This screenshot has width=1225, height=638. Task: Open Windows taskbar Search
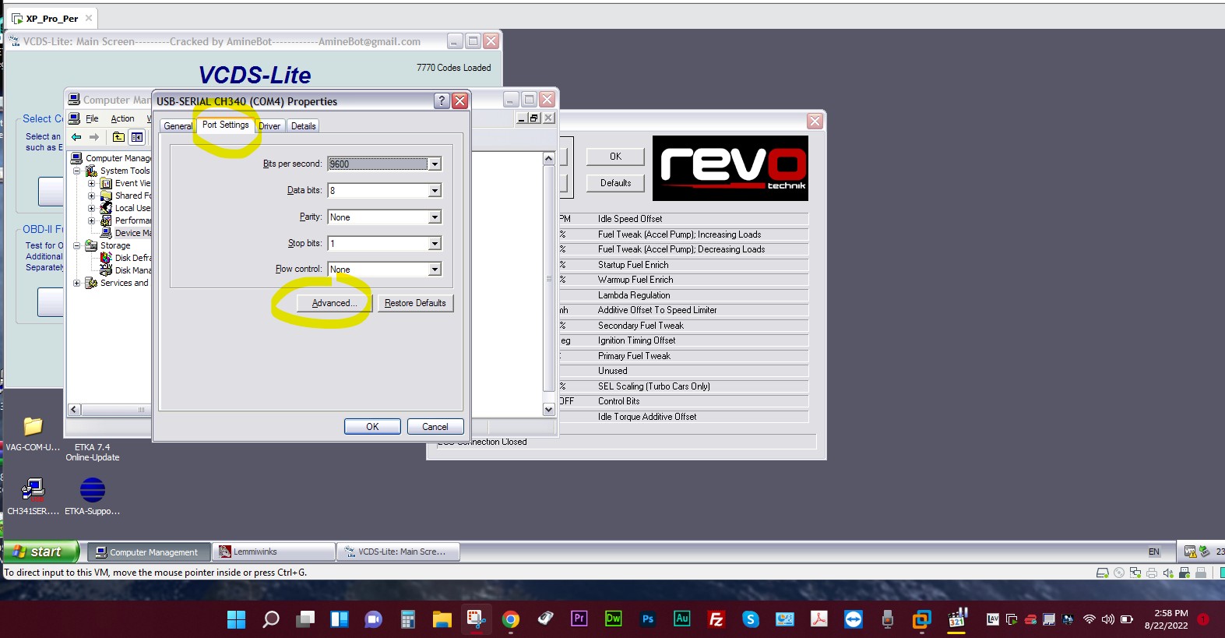[x=271, y=619]
